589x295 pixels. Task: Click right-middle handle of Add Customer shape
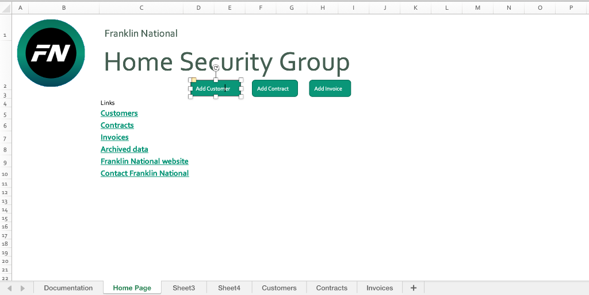point(241,88)
